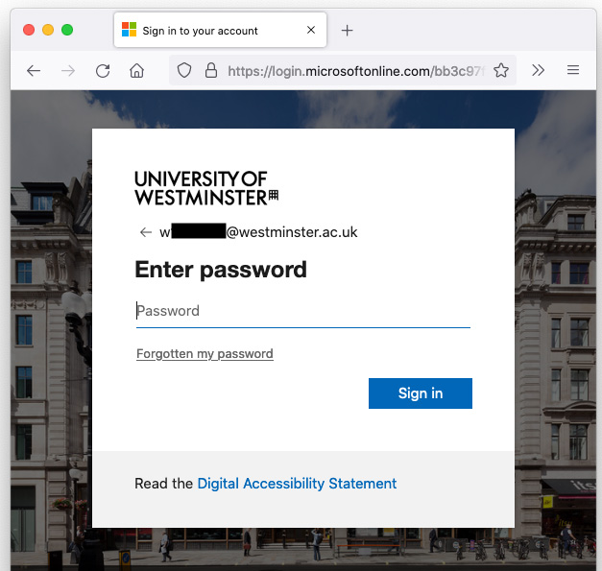Screen dimensions: 602x571
Task: Close the 'Sign in to your account' tab
Action: coord(311,30)
